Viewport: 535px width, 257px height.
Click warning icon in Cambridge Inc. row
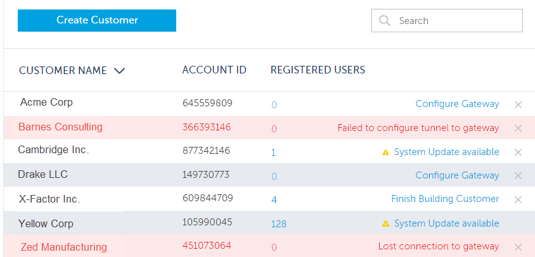point(385,152)
